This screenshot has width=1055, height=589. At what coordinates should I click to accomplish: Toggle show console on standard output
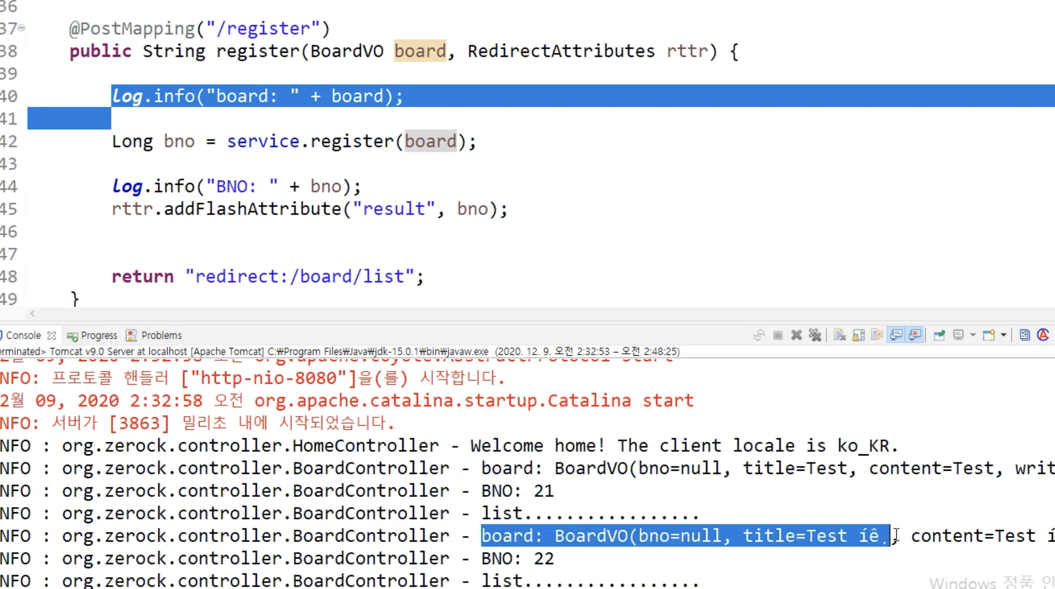[x=896, y=335]
